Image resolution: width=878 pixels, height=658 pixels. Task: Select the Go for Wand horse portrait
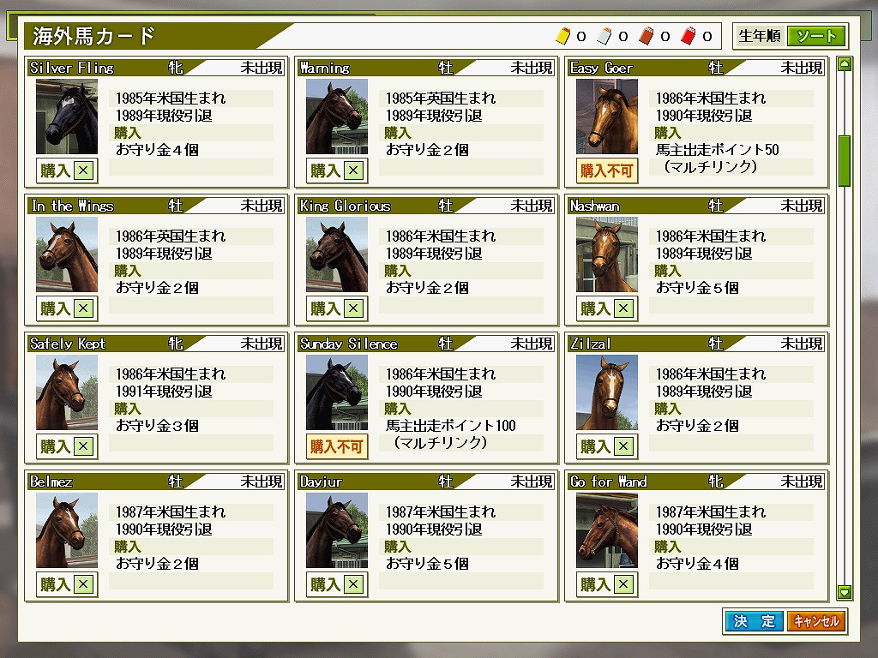click(x=607, y=530)
